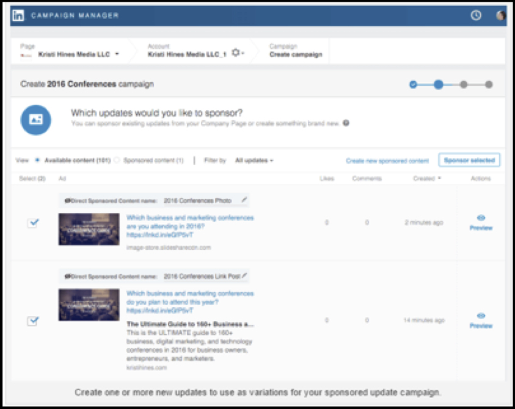Click '14 minutes ago' created time
The width and height of the screenshot is (515, 409).
[x=424, y=320]
